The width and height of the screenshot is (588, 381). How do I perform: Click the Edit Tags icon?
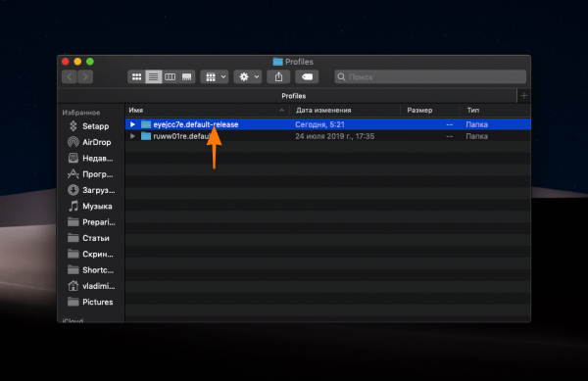point(307,76)
